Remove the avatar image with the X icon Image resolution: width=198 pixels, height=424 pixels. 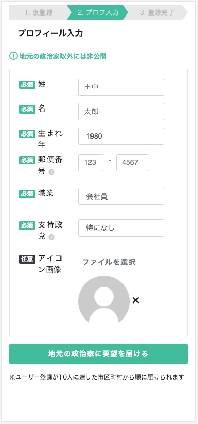click(135, 300)
